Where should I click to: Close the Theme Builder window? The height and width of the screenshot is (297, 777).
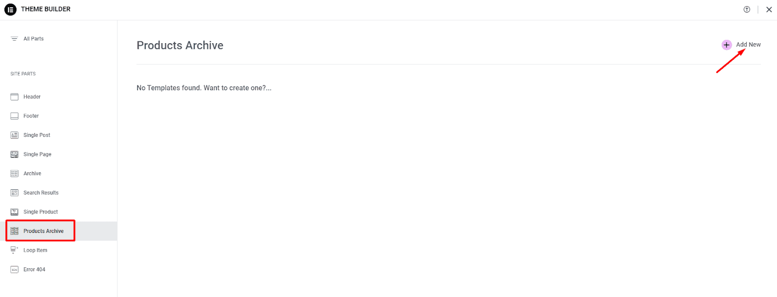(x=769, y=9)
